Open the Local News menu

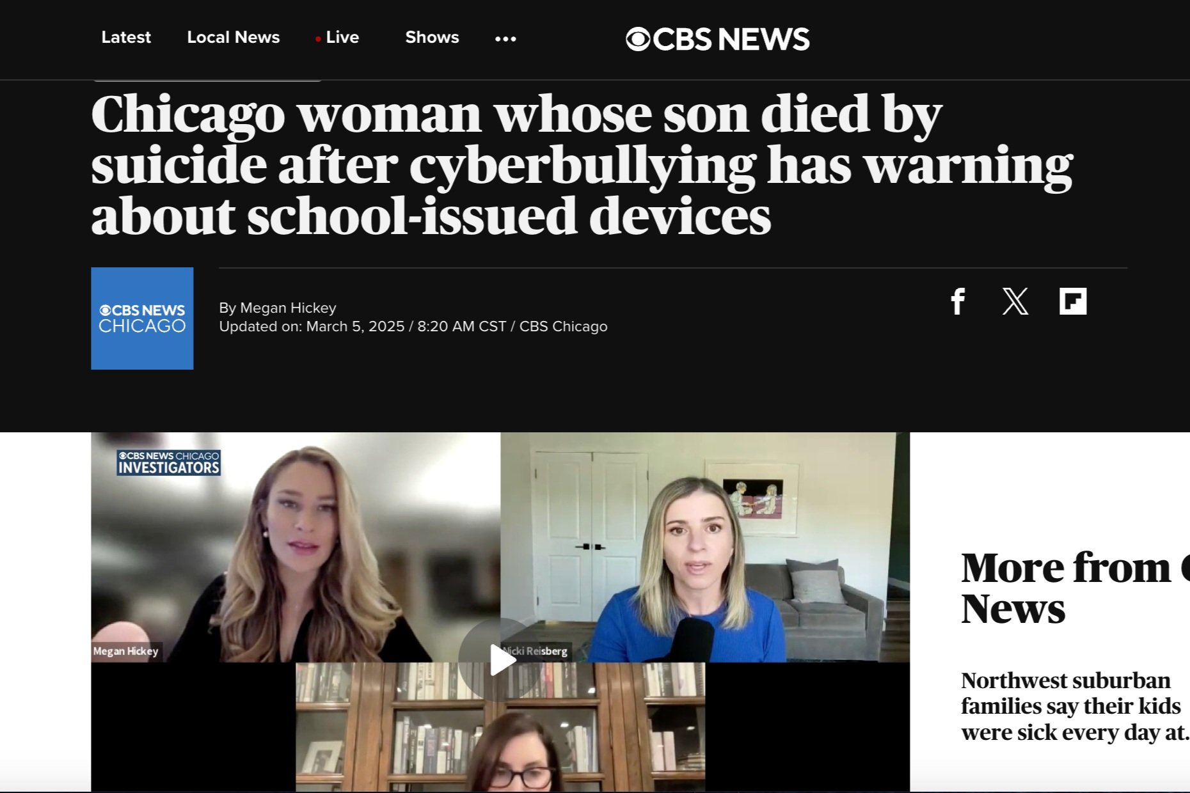234,38
